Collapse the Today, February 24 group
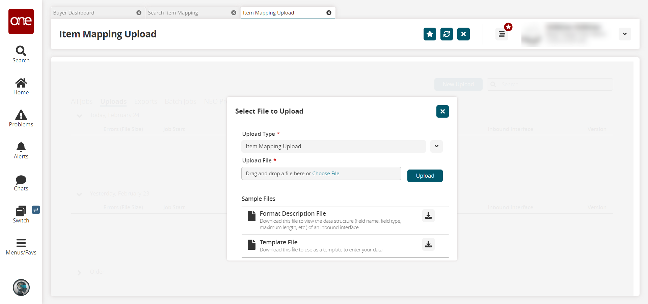Image resolution: width=648 pixels, height=304 pixels. pos(79,116)
